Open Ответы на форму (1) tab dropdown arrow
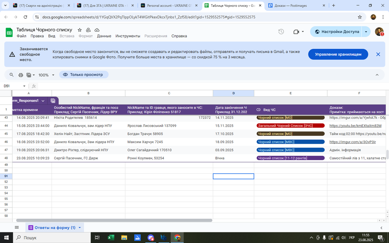This screenshot has width=389, height=243. click(80, 228)
